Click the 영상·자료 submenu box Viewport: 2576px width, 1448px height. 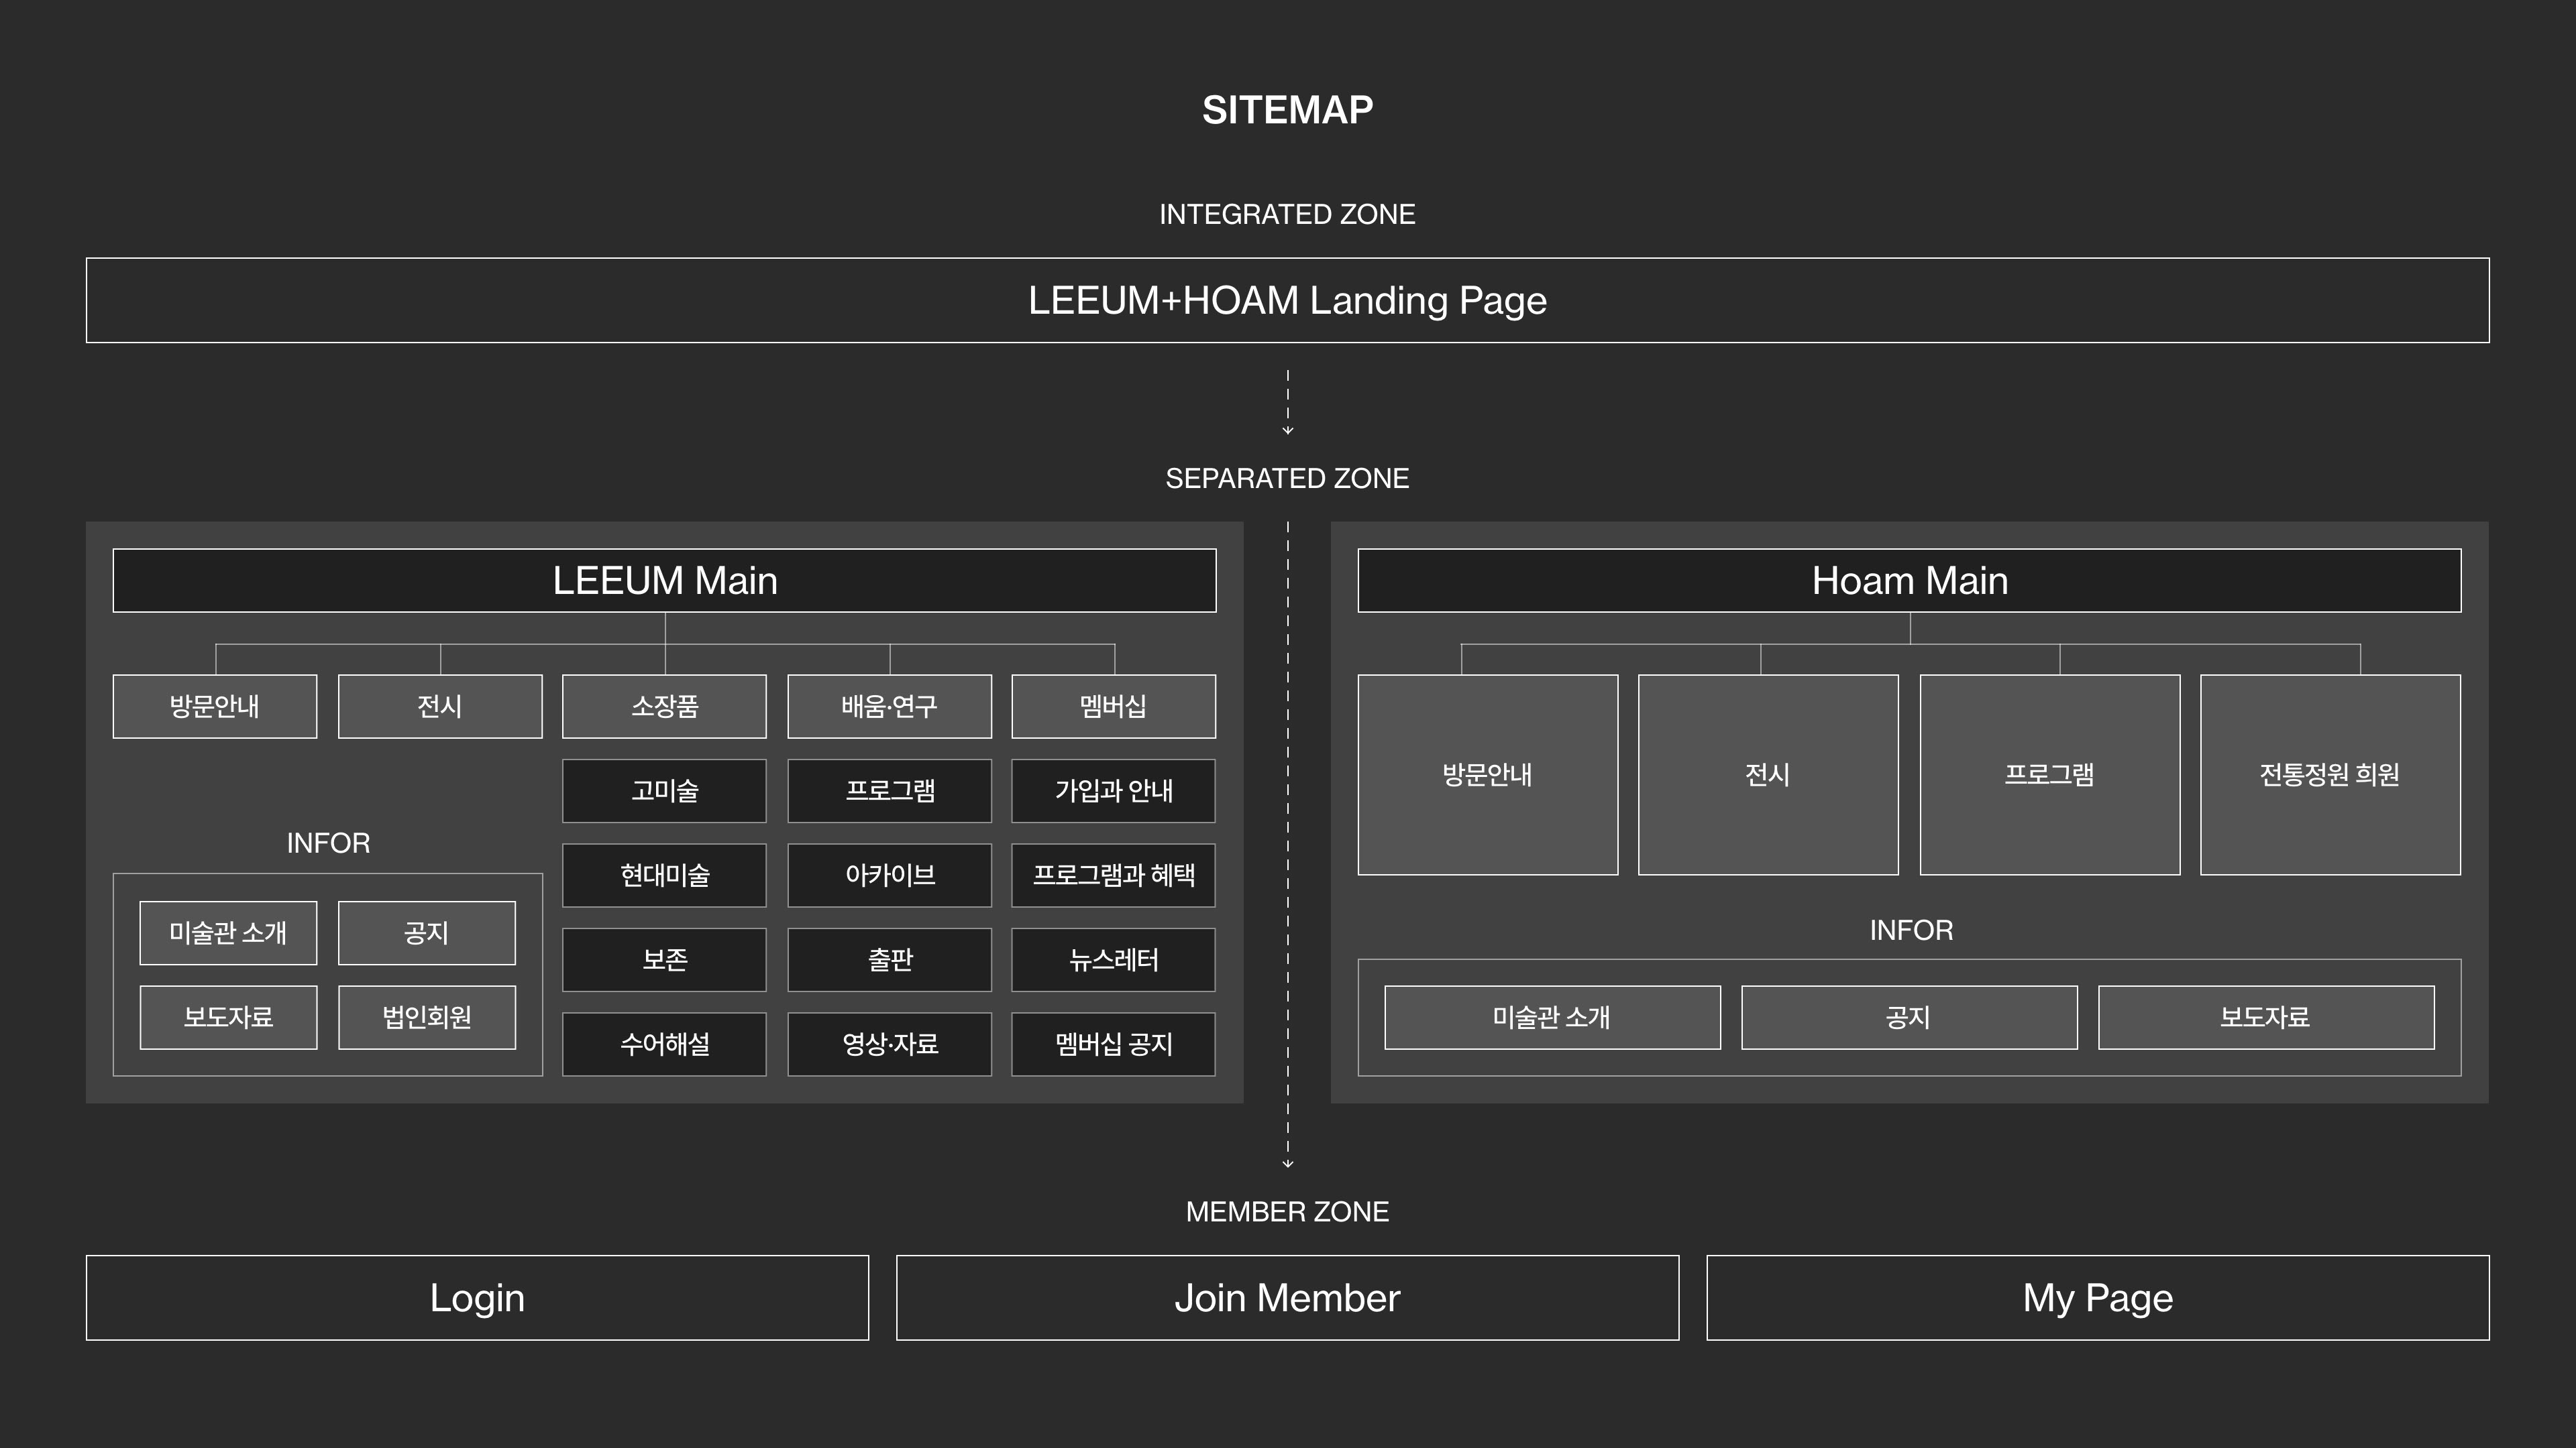[889, 1044]
